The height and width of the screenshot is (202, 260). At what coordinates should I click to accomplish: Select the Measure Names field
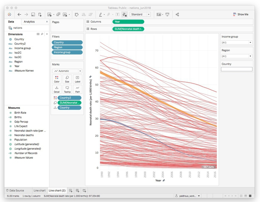[x=24, y=71]
